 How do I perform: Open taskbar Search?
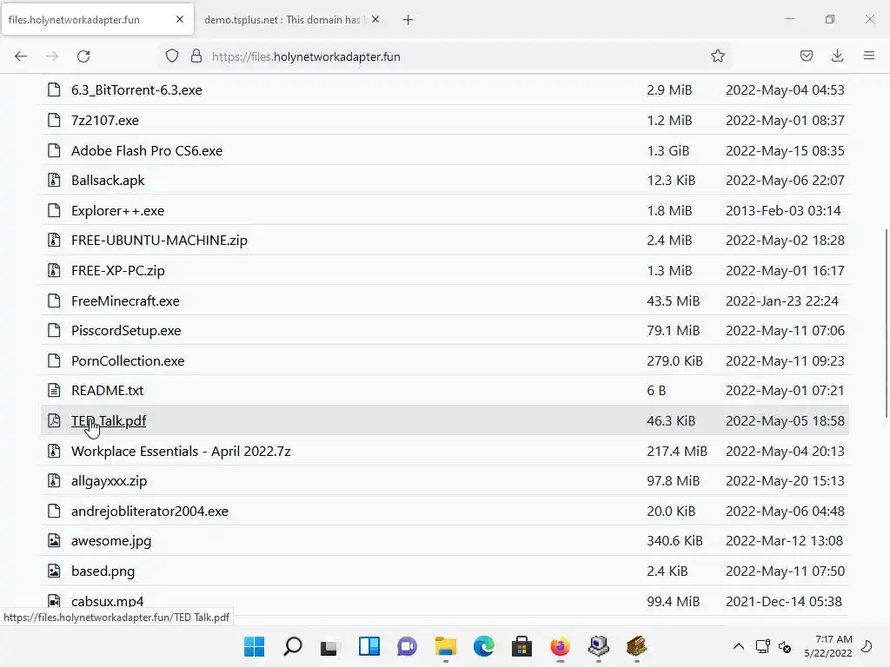coord(293,646)
